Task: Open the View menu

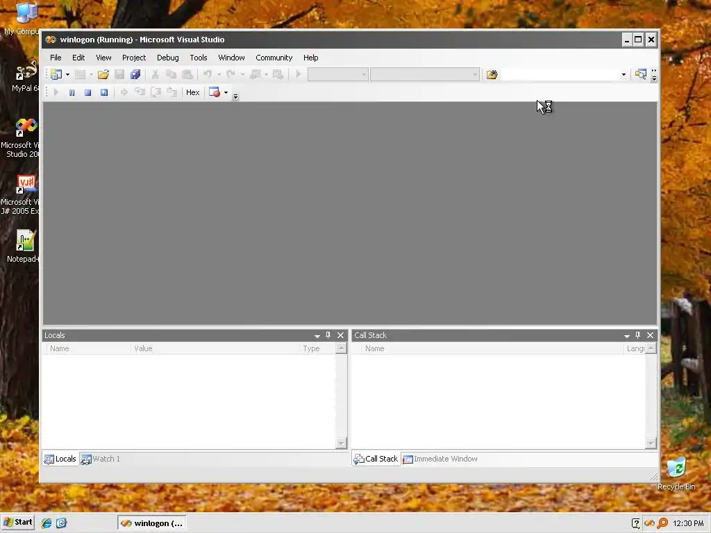Action: point(103,58)
